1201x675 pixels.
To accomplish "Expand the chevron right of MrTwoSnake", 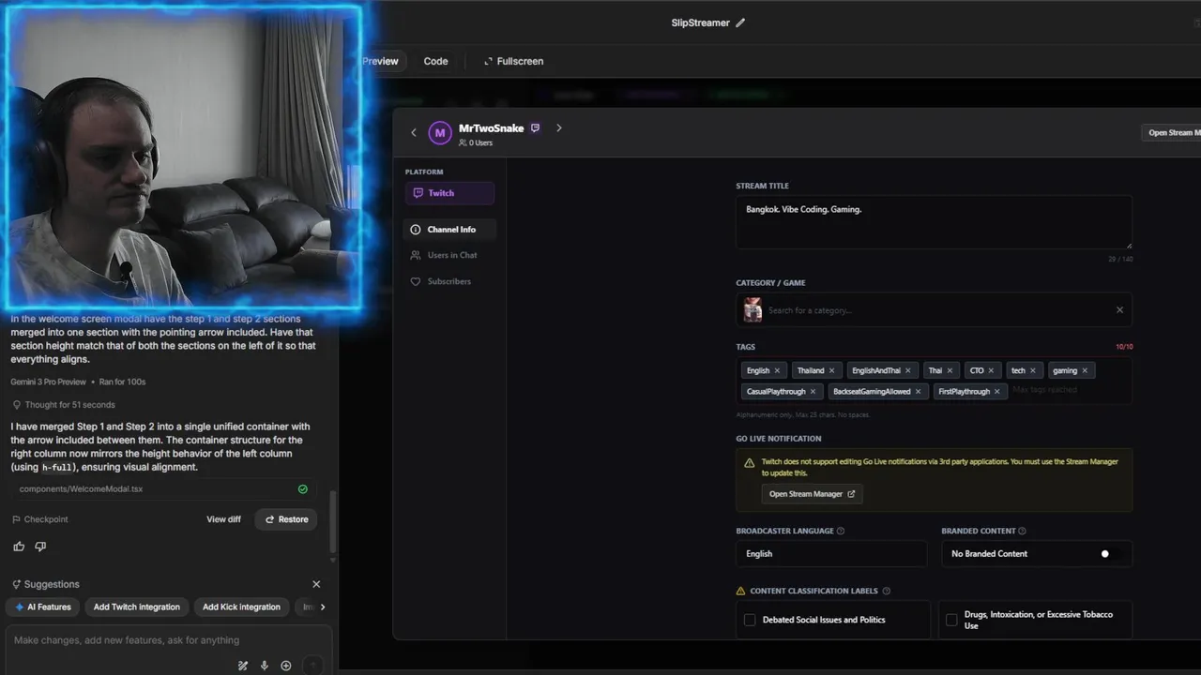I will tap(559, 128).
